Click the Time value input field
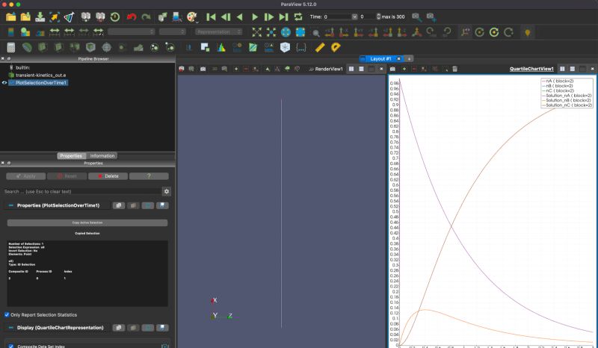The image size is (598, 348). pos(338,16)
